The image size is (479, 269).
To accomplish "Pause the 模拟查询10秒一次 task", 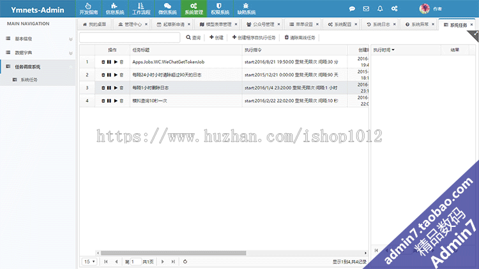I will (x=109, y=101).
